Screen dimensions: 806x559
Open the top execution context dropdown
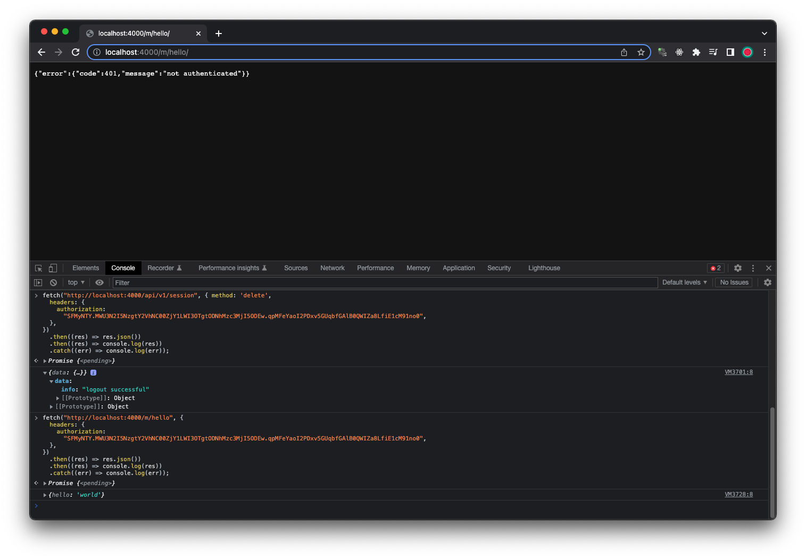coord(75,282)
